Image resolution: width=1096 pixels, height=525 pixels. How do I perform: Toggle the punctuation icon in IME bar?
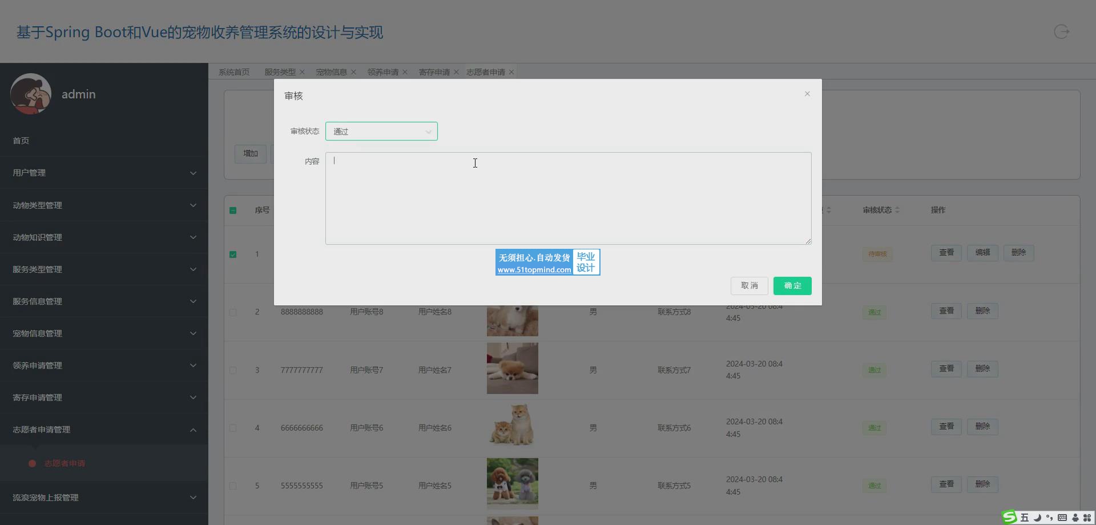pyautogui.click(x=1049, y=518)
